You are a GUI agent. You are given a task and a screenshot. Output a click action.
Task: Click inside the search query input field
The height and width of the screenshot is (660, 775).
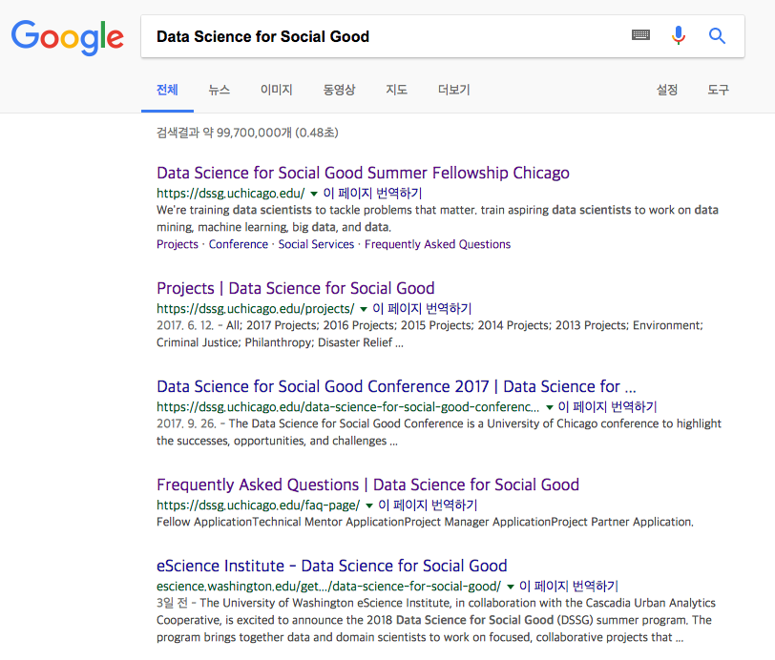[x=382, y=35]
